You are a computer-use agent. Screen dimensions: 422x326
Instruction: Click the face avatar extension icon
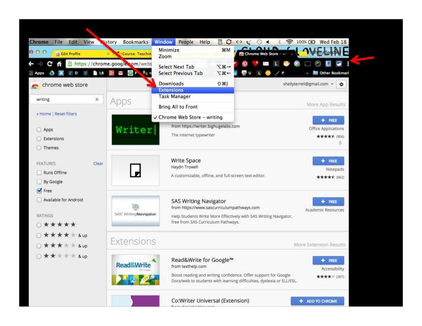coord(286,64)
